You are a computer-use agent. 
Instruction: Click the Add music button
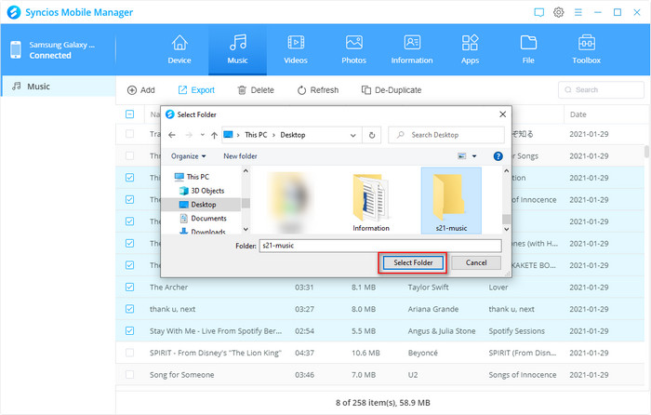click(141, 90)
